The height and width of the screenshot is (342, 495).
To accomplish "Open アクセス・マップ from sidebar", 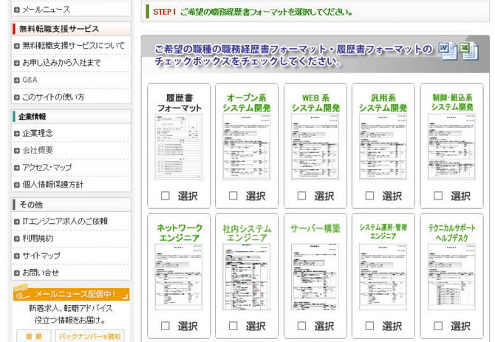I will click(47, 168).
